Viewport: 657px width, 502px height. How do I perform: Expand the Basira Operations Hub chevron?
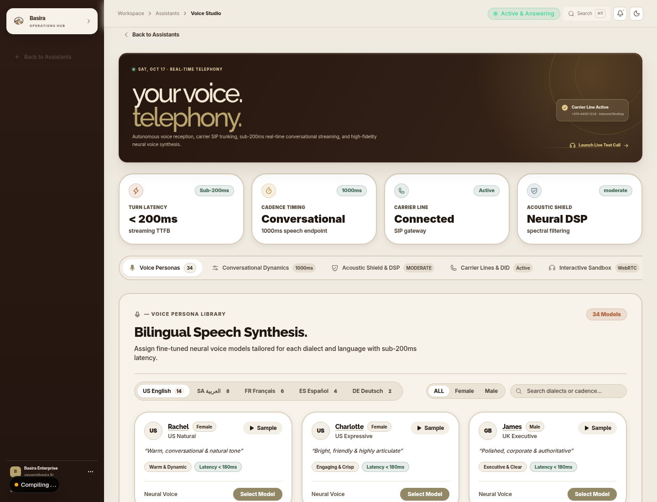point(89,21)
